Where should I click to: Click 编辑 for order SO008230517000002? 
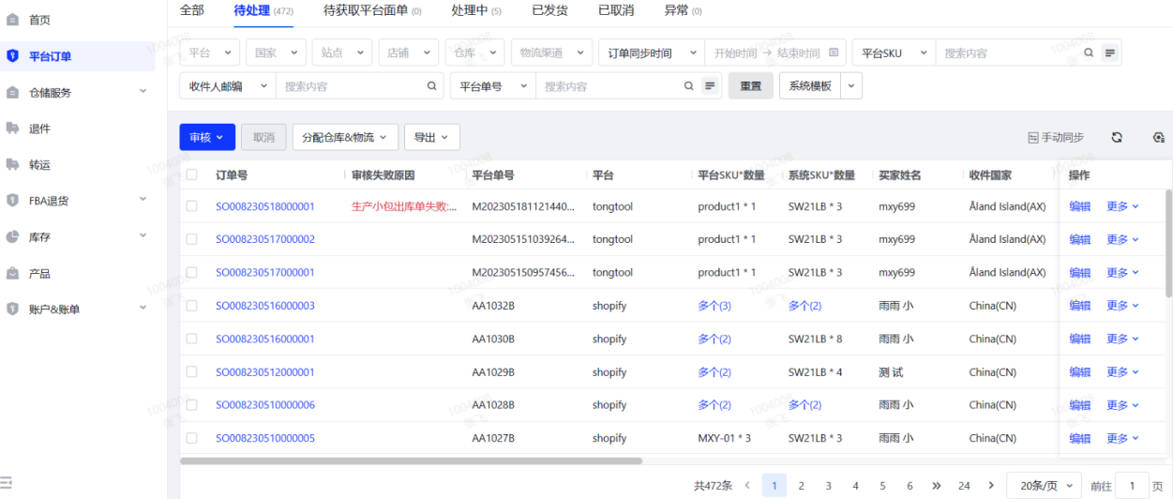click(x=1080, y=239)
